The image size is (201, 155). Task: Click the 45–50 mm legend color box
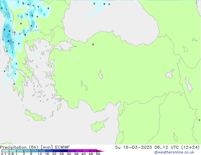tap(93, 151)
